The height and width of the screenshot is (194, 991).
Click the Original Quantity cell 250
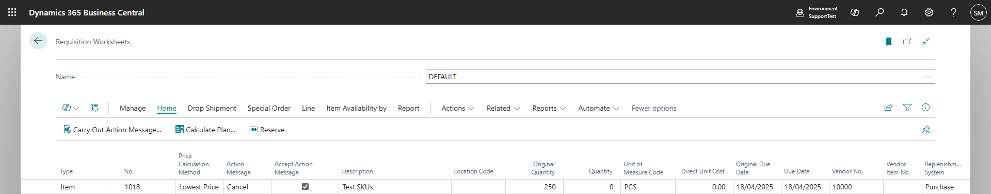point(534,187)
